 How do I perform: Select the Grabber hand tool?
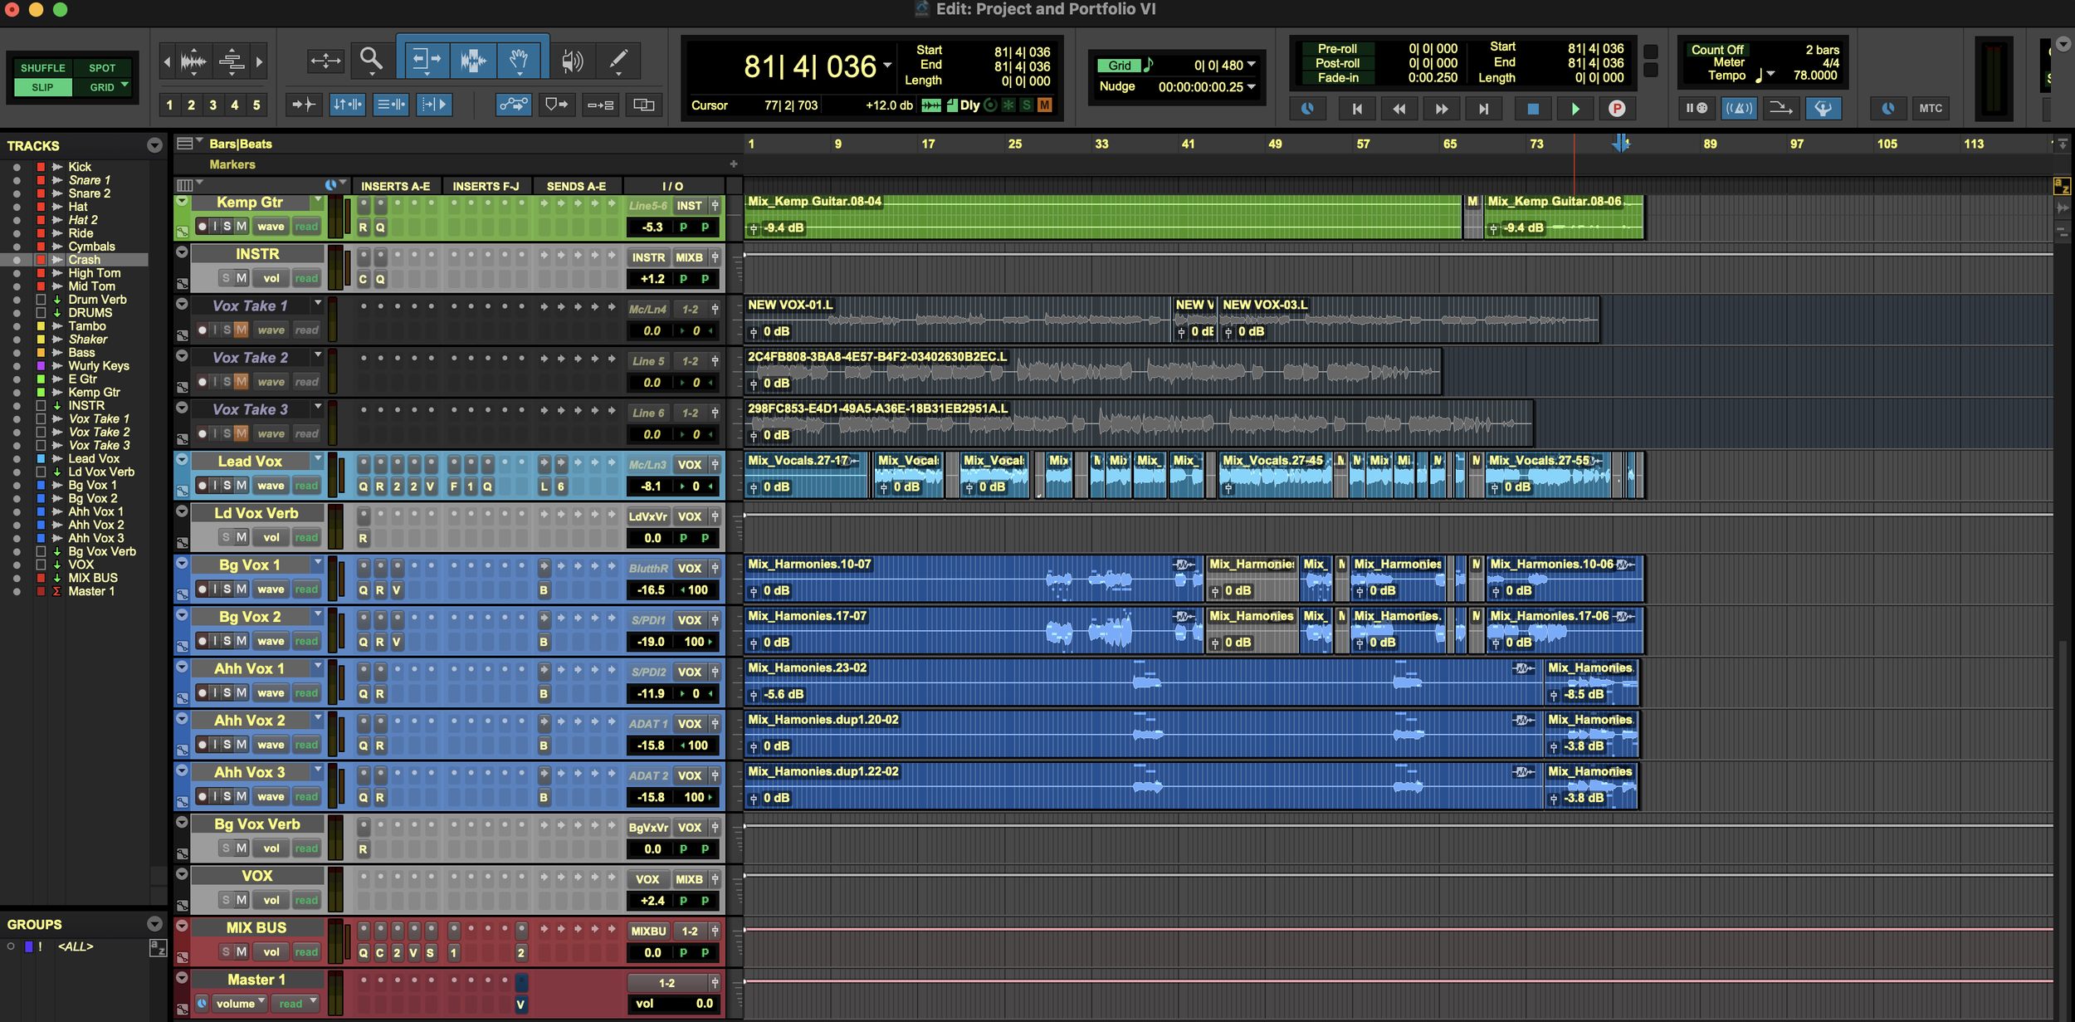519,60
